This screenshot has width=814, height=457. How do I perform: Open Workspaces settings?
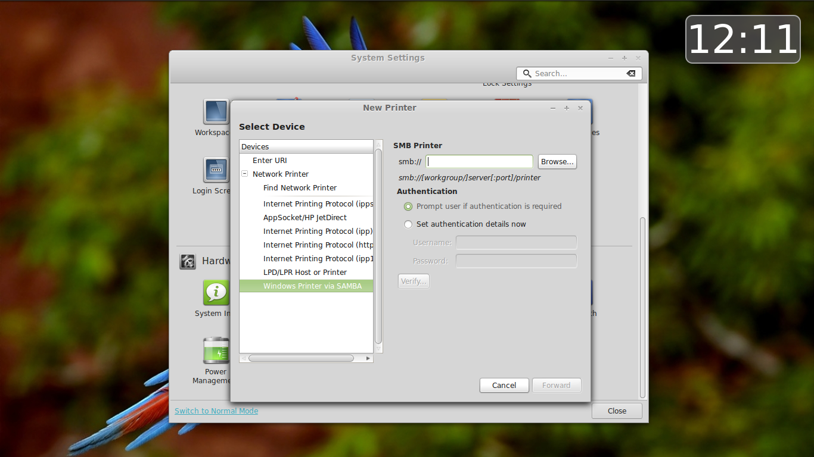(x=215, y=112)
